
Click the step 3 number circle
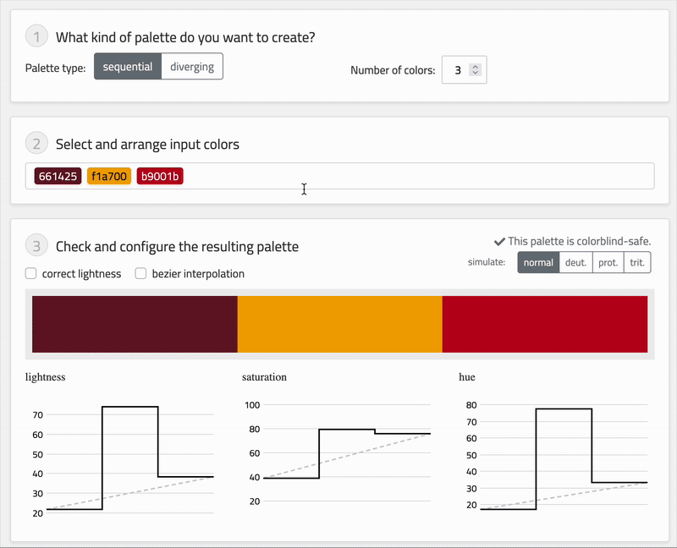pos(36,247)
